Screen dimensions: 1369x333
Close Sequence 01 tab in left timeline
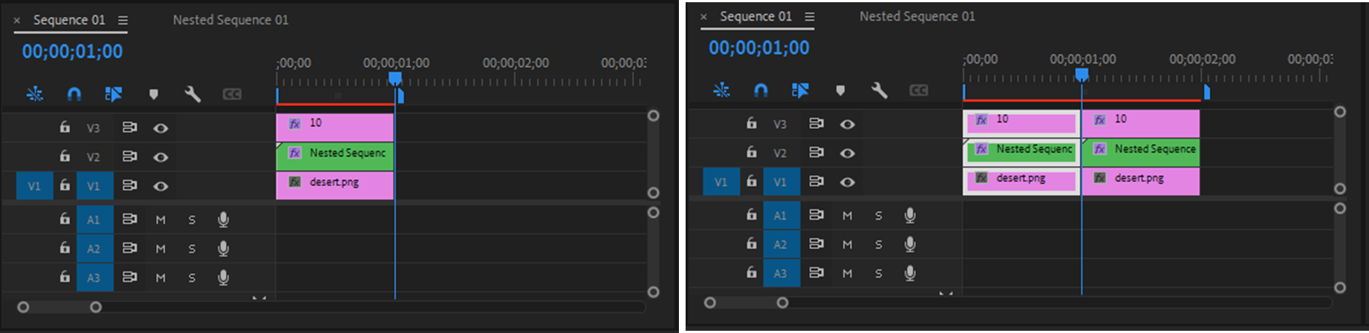pyautogui.click(x=17, y=21)
